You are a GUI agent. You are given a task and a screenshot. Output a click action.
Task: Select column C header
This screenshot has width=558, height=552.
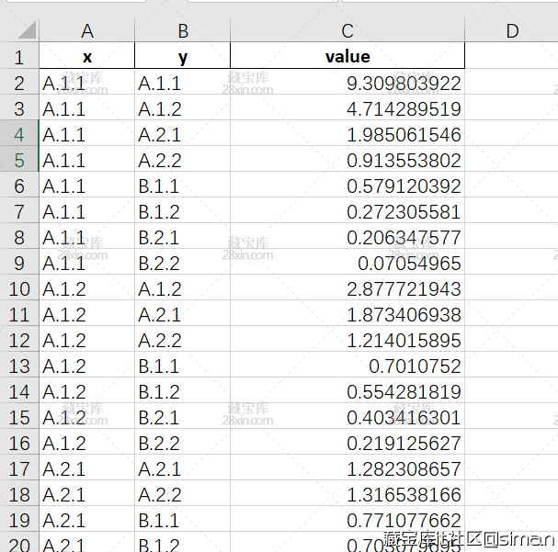[x=347, y=31]
